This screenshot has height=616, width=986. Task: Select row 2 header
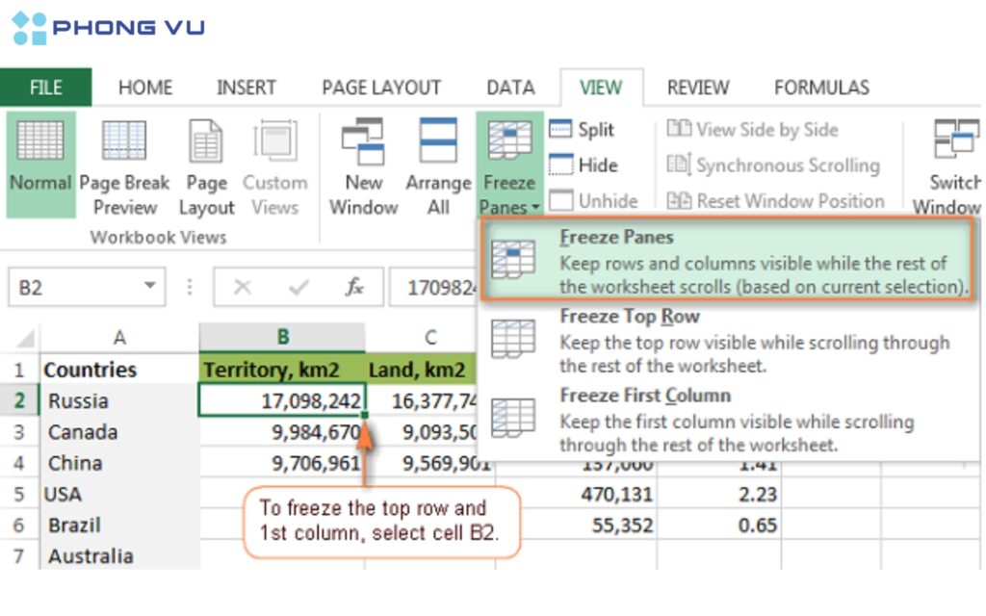click(19, 400)
